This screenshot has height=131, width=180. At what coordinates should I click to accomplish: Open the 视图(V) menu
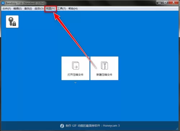coord(50,9)
